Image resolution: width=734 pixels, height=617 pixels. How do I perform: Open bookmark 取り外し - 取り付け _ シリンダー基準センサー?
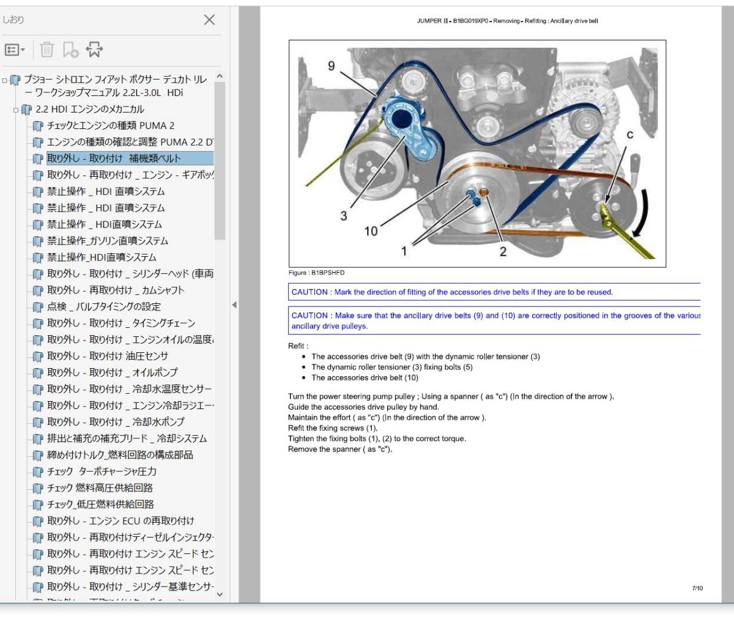130,588
